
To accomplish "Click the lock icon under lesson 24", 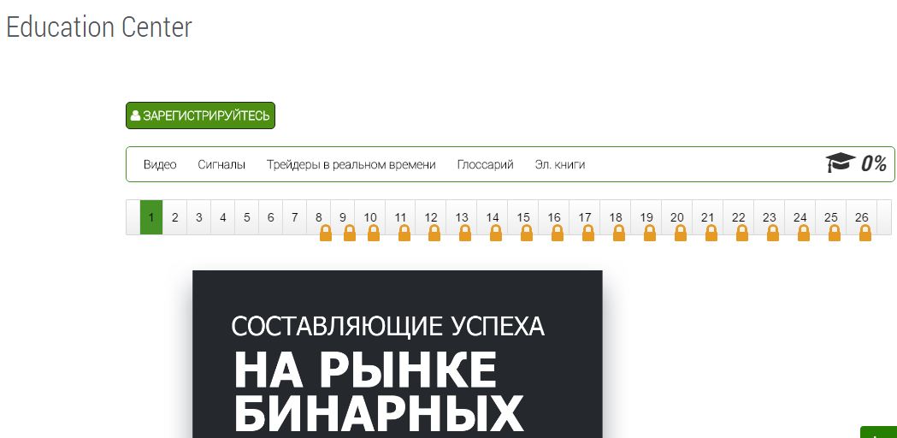I will (x=804, y=233).
